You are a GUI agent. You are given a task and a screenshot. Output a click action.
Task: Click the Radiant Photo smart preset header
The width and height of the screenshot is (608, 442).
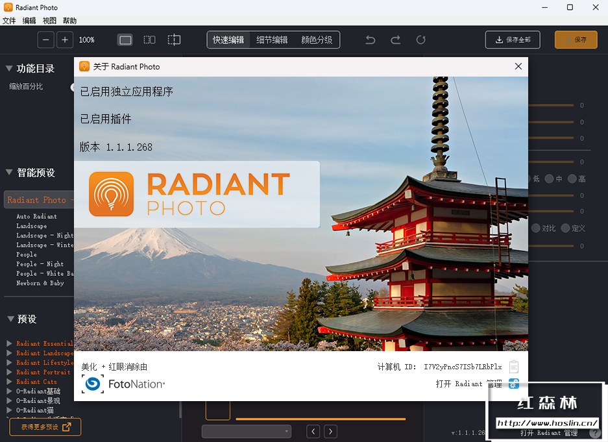[39, 200]
